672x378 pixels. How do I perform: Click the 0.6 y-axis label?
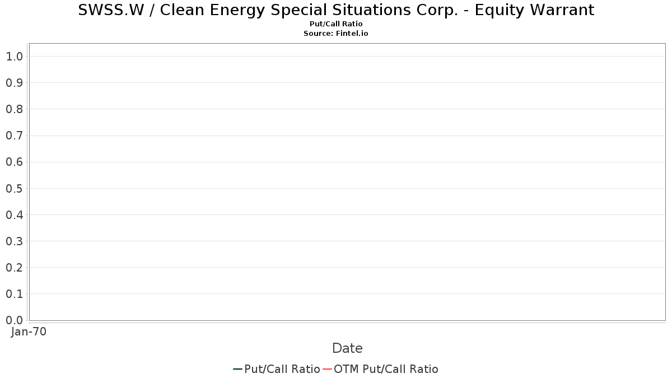(15, 162)
